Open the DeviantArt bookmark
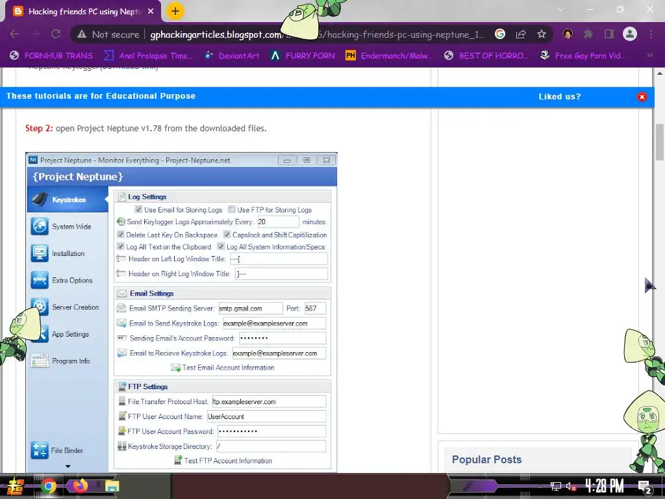The image size is (665, 499). click(232, 56)
